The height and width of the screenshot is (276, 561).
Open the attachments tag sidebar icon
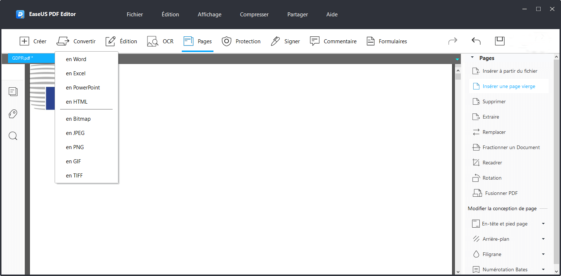pyautogui.click(x=13, y=114)
